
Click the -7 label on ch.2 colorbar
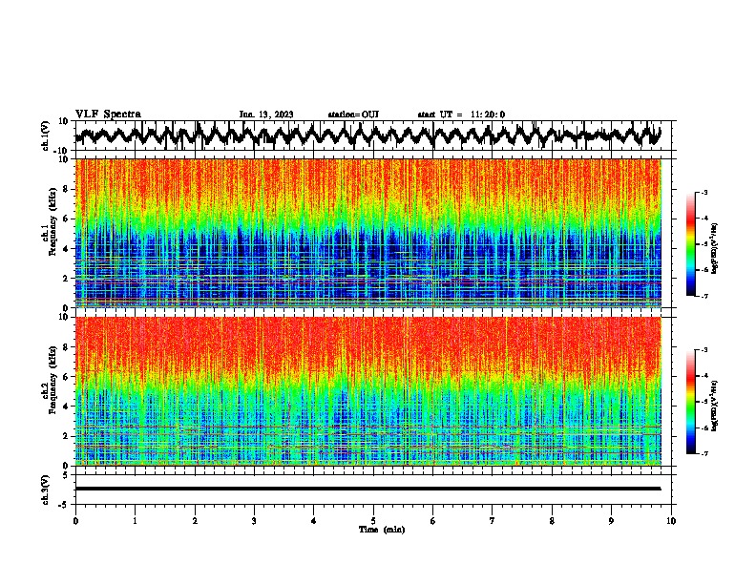point(704,453)
